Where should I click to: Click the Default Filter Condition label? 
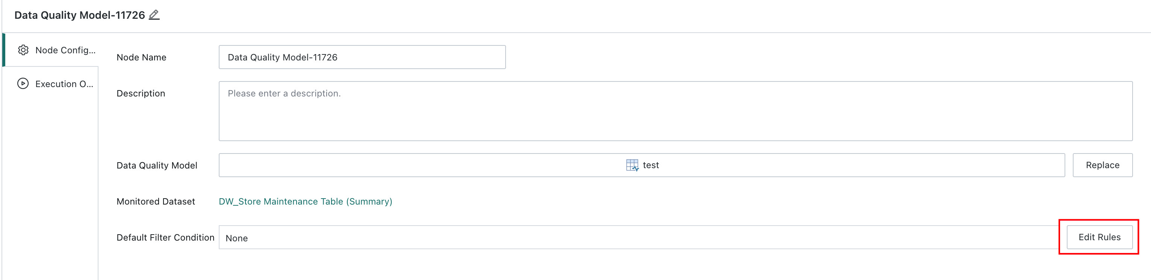click(x=165, y=238)
